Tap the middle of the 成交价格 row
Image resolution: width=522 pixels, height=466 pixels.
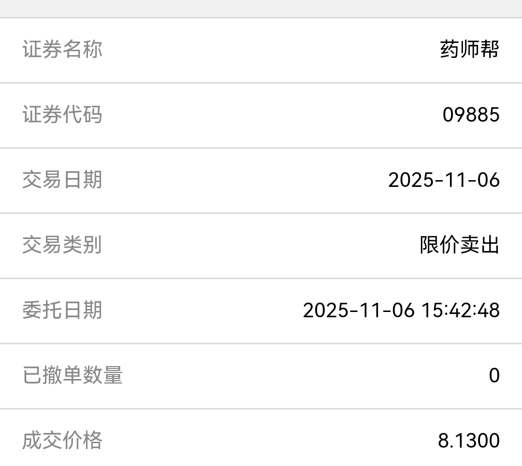(261, 438)
